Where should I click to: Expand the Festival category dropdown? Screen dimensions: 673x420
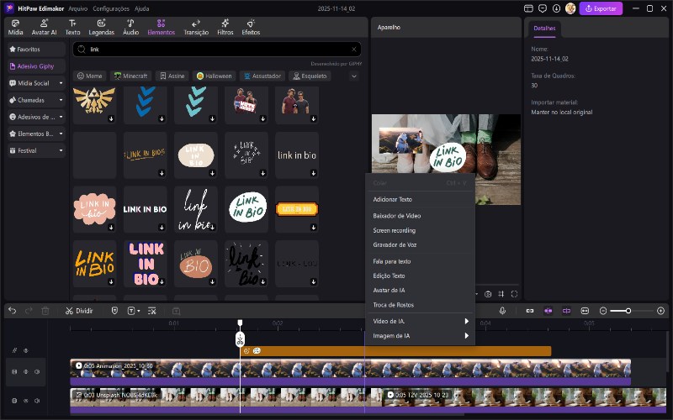click(61, 150)
